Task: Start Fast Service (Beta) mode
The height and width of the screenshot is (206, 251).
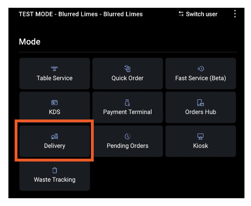Action: tap(201, 73)
